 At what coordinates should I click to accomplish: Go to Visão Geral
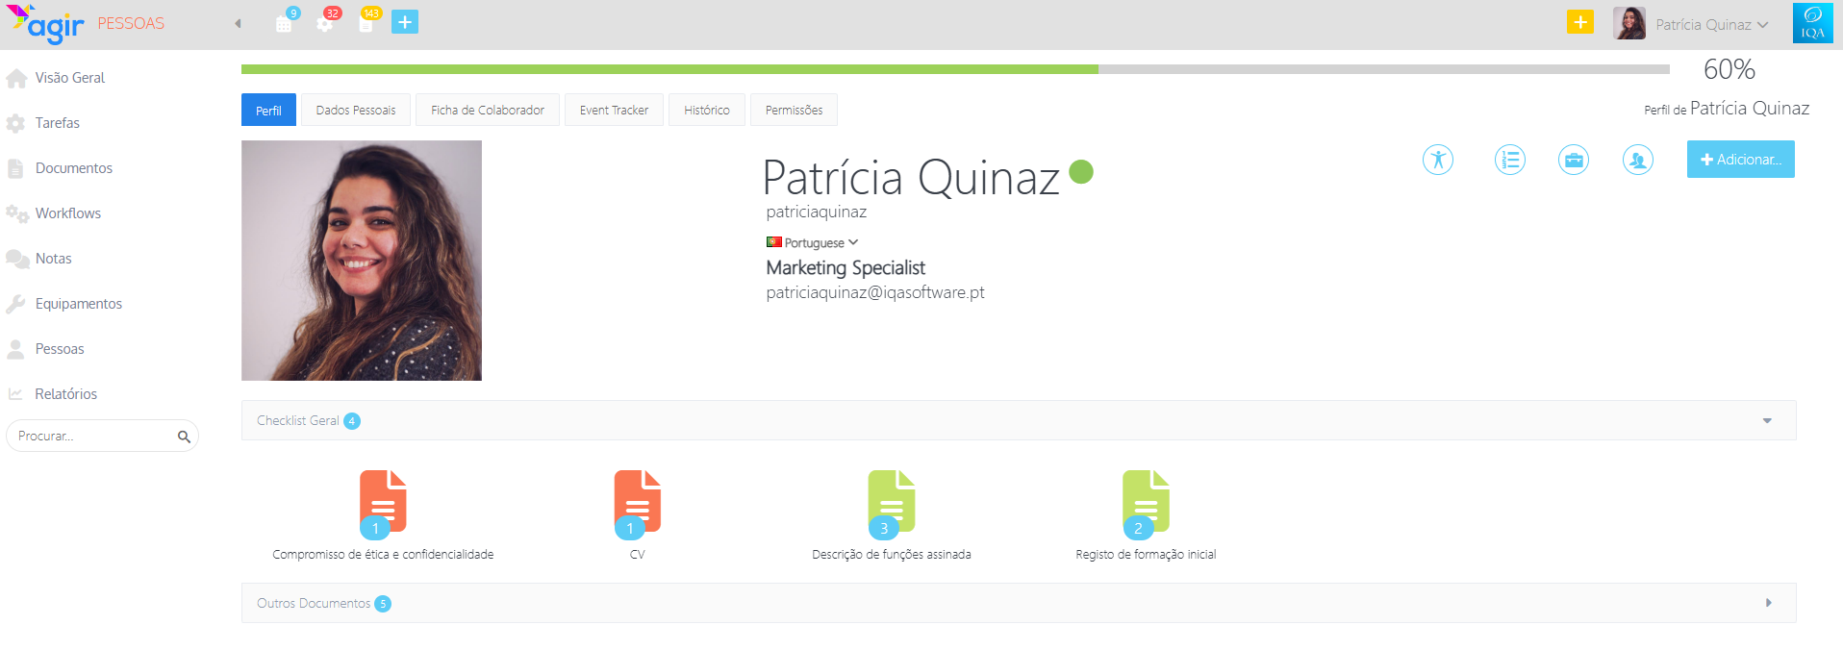70,78
